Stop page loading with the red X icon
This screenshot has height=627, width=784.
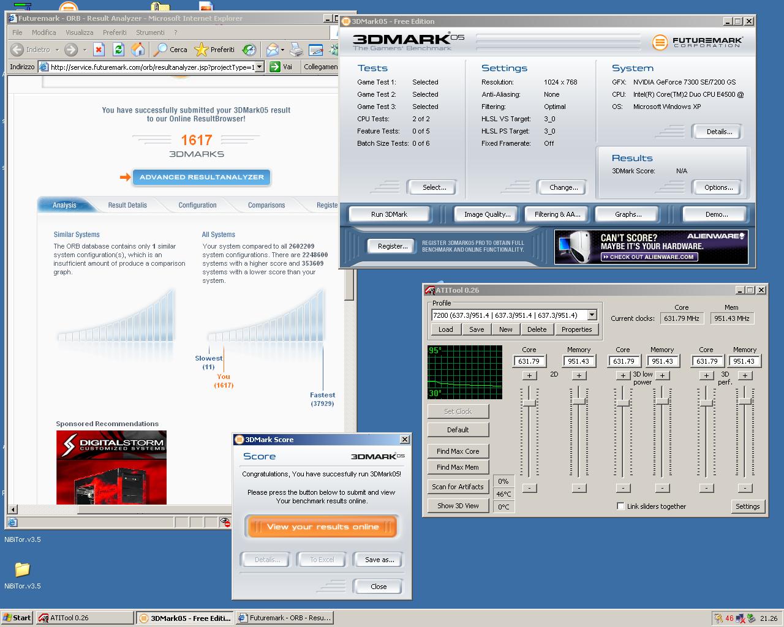(99, 50)
